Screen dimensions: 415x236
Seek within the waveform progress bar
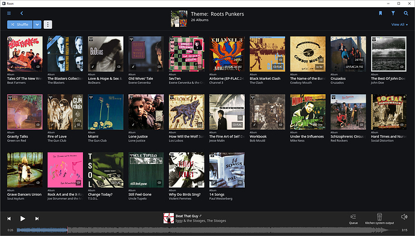point(207,230)
